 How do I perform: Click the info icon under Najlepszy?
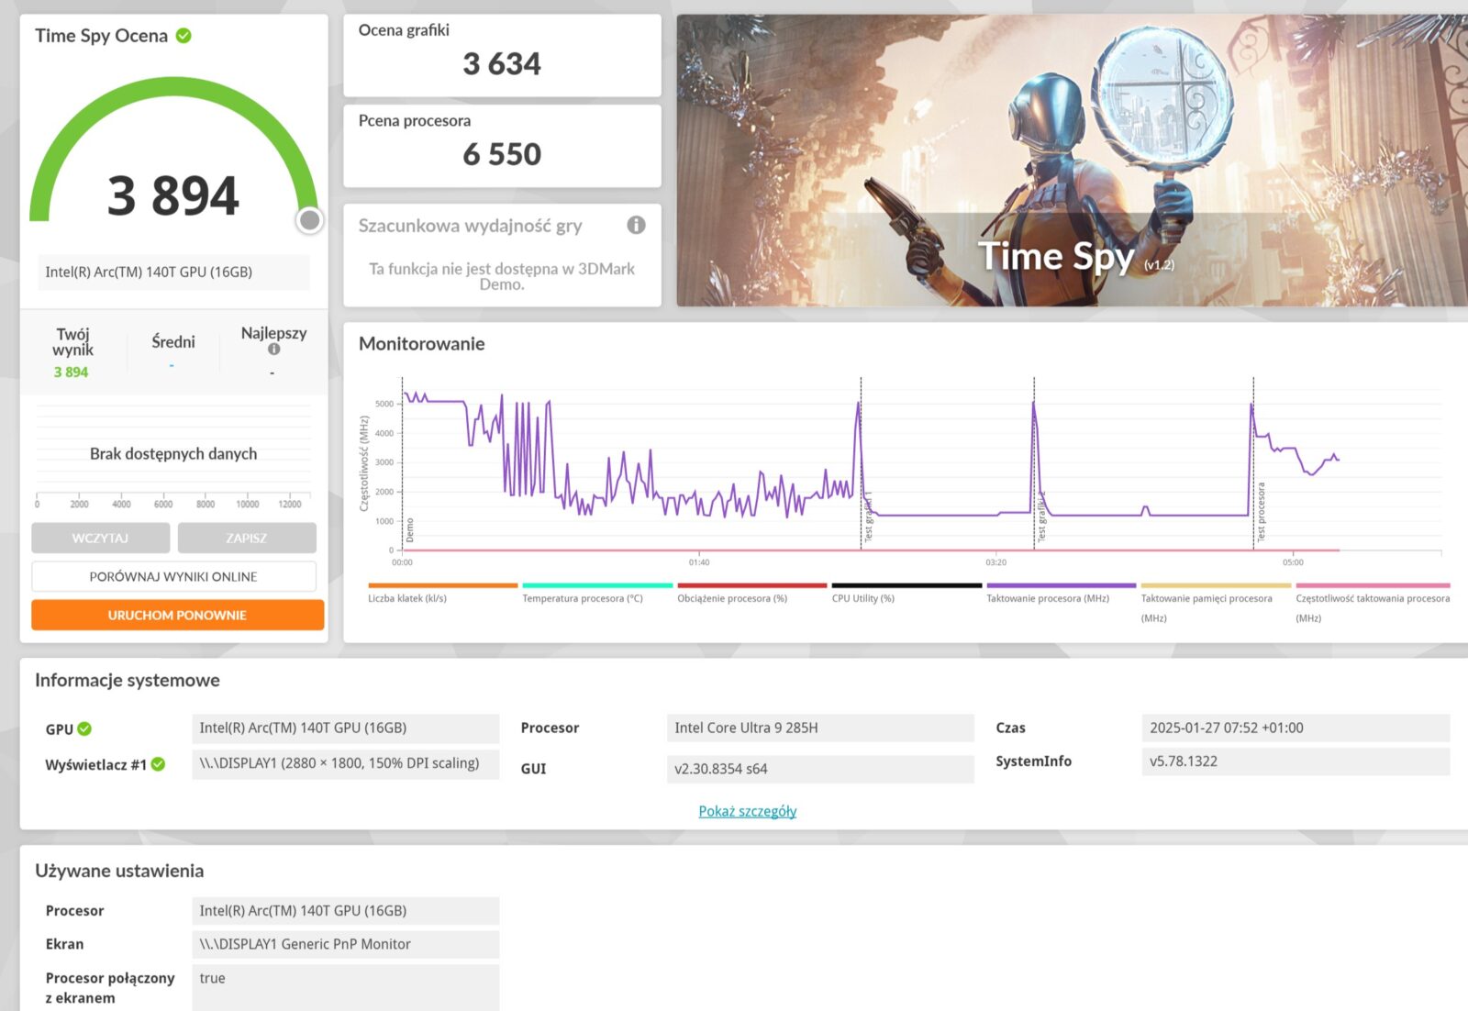click(273, 350)
